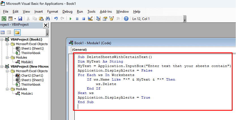Screen dimensions: 236x120
Task: Click the 'Dim MyText As String' line
Action: click(100, 62)
